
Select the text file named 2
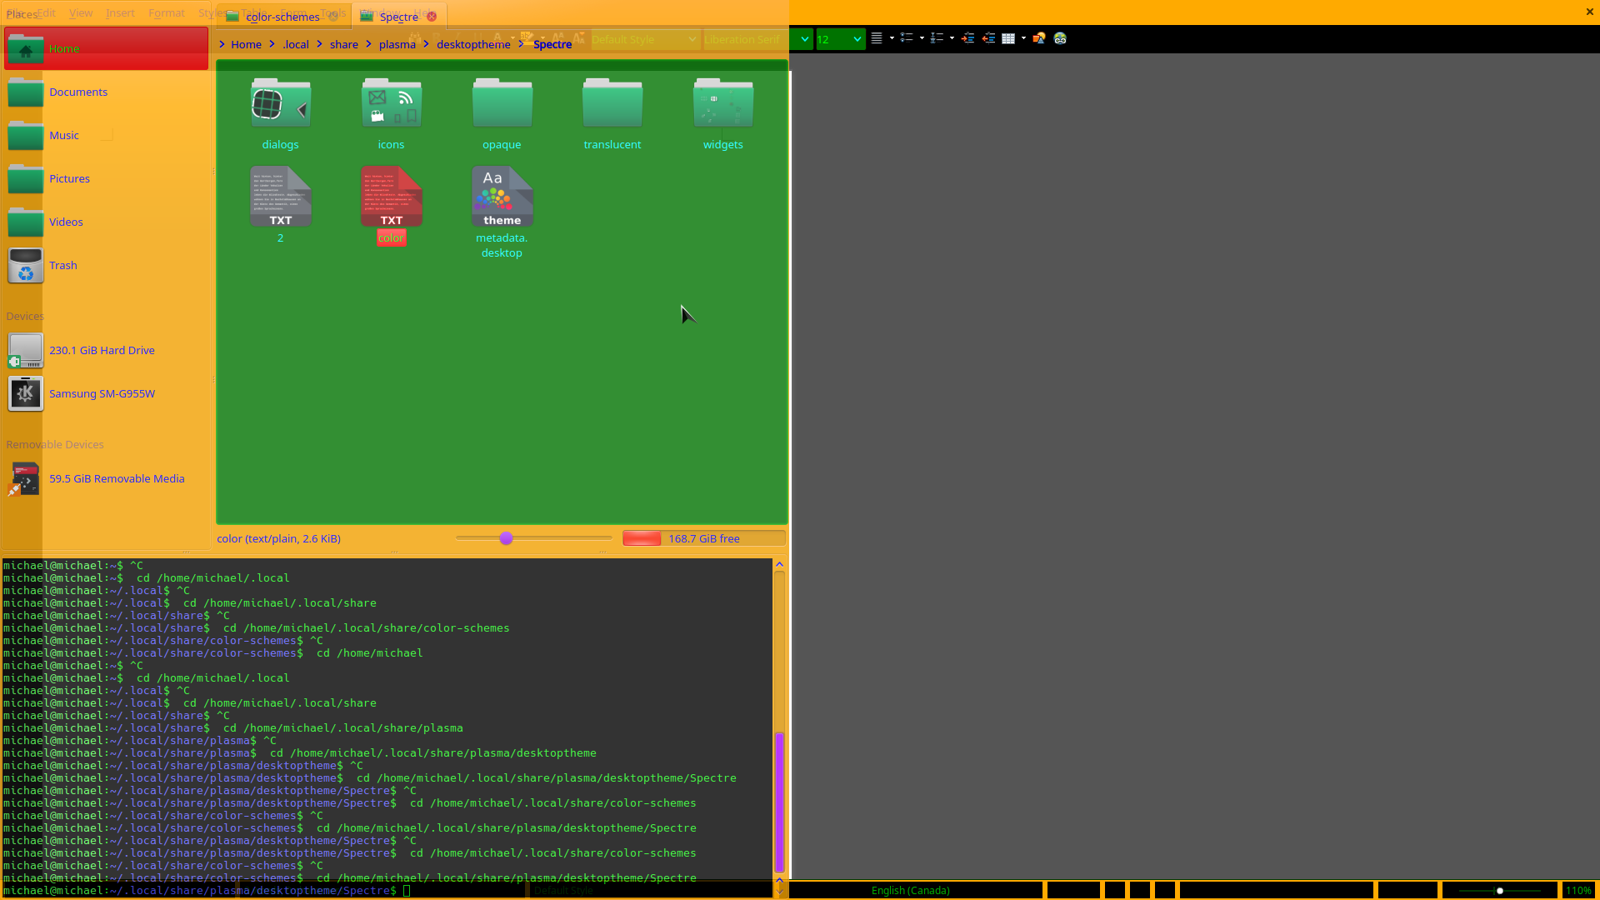coord(281,205)
